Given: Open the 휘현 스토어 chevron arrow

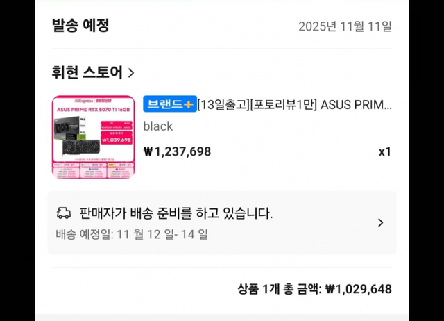Looking at the screenshot, I should click(x=131, y=72).
